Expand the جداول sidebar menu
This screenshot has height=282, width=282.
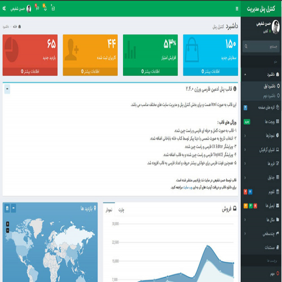click(x=262, y=178)
